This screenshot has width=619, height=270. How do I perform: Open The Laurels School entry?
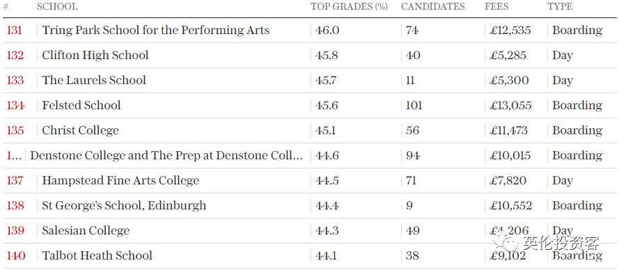(x=94, y=80)
